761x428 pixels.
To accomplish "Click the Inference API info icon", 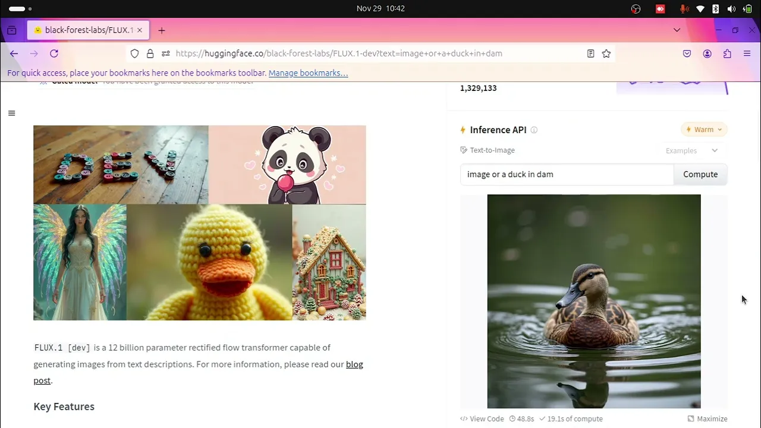I will click(534, 130).
